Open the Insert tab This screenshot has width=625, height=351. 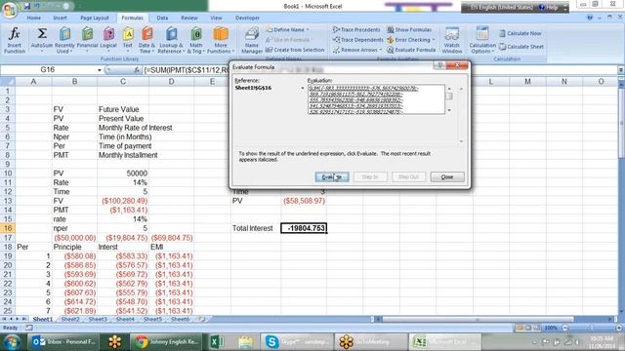pyautogui.click(x=60, y=18)
